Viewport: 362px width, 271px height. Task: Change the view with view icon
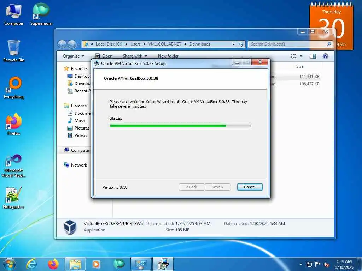tap(293, 56)
